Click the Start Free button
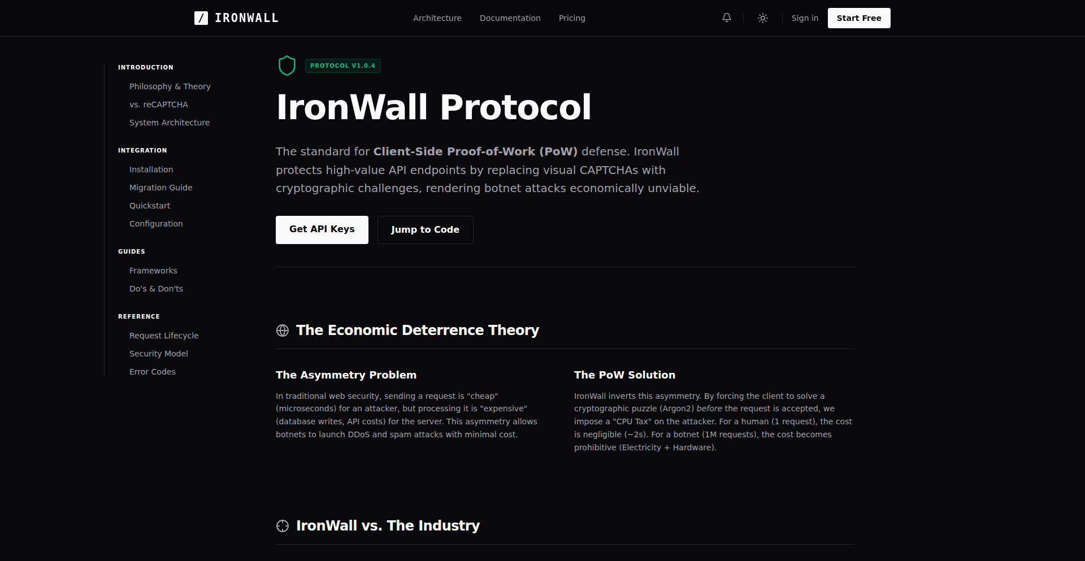The height and width of the screenshot is (561, 1085). 858,18
